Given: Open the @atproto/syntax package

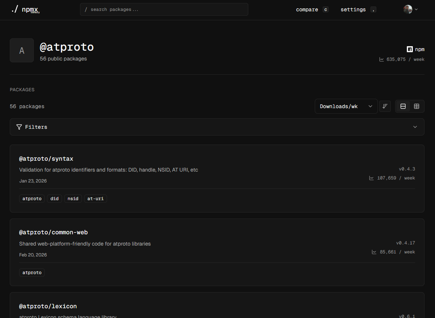Looking at the screenshot, I should tap(46, 159).
